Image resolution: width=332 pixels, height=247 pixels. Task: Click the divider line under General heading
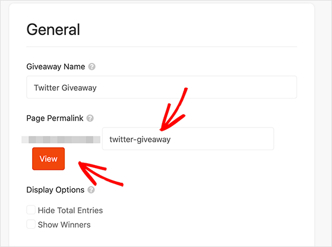click(162, 46)
